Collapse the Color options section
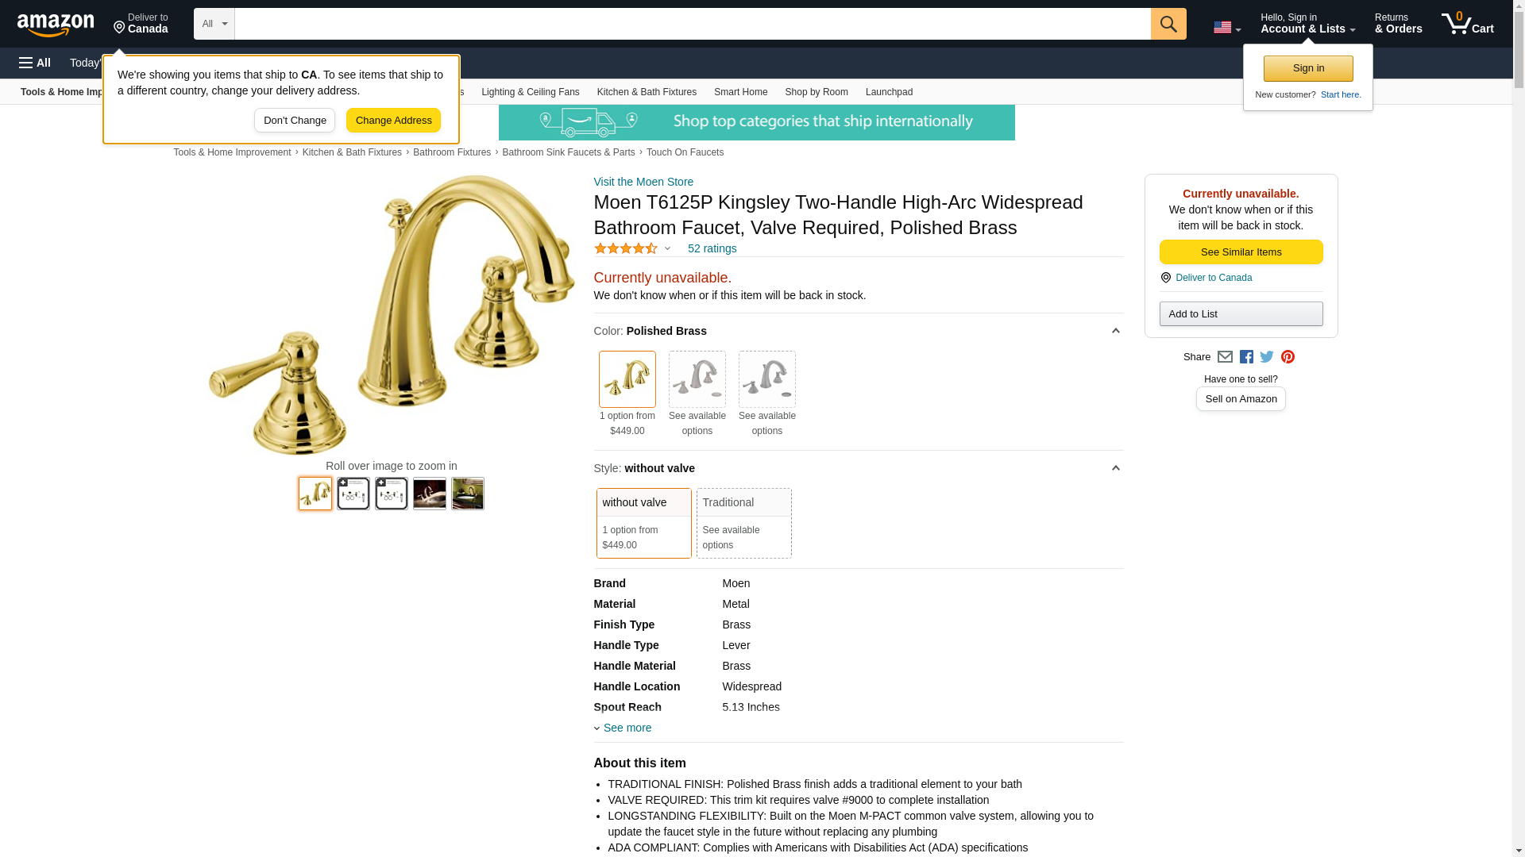Viewport: 1525px width, 857px height. [x=1115, y=331]
